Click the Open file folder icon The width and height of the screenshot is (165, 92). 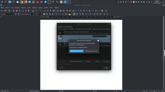coord(5,11)
